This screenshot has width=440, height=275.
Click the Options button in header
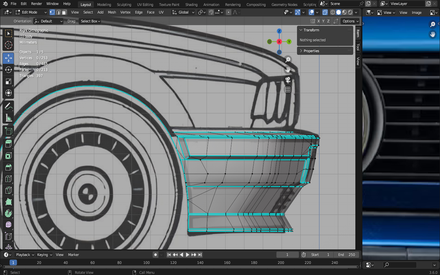pos(350,21)
